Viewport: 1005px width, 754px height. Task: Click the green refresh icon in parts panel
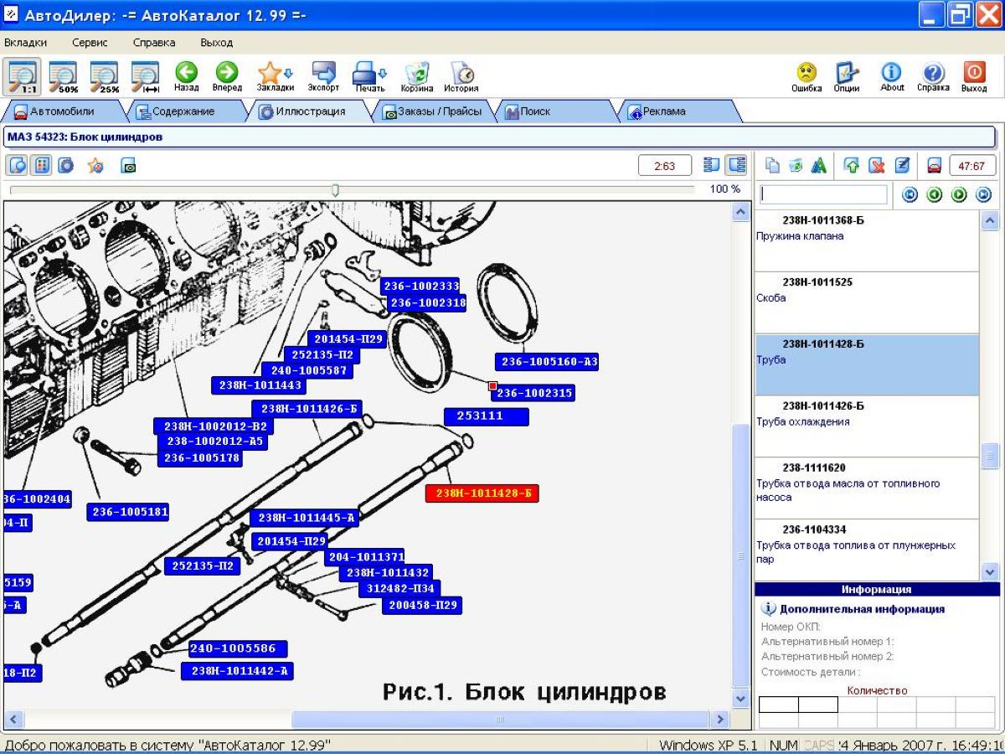tap(796, 166)
